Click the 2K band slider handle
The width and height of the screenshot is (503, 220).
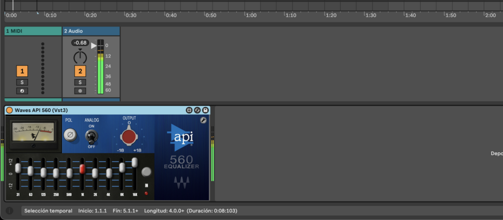pyautogui.click(x=95, y=173)
